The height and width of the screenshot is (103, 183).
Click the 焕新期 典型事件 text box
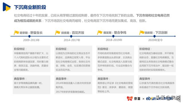[157, 84]
